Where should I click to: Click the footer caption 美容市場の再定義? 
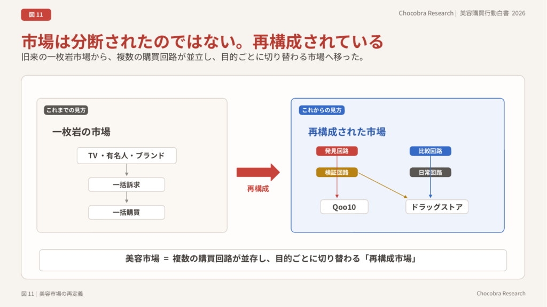pyautogui.click(x=61, y=294)
